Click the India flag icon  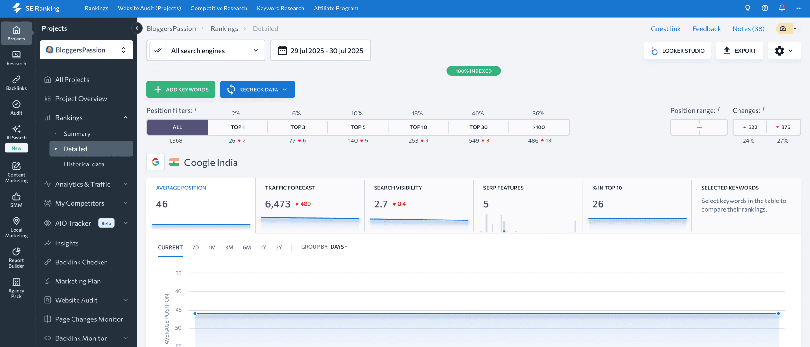[174, 162]
